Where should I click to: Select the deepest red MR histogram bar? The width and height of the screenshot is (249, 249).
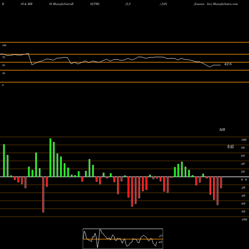coord(43,195)
